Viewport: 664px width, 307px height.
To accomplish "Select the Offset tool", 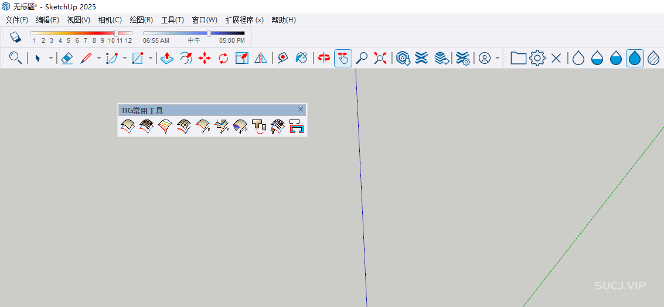I will tap(186, 58).
